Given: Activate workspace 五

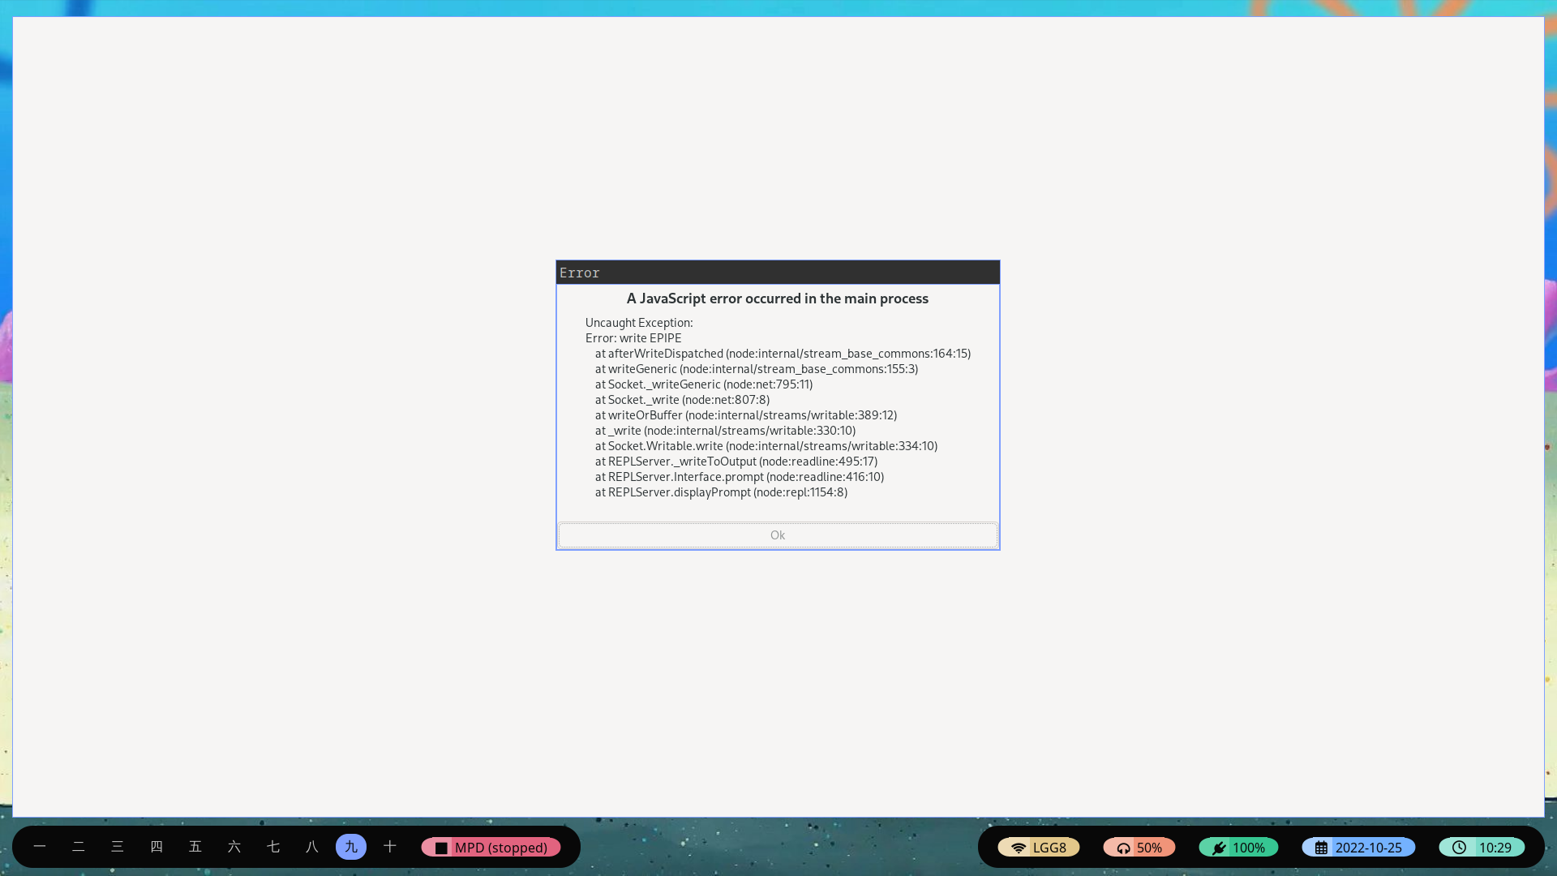Looking at the screenshot, I should coord(195,847).
